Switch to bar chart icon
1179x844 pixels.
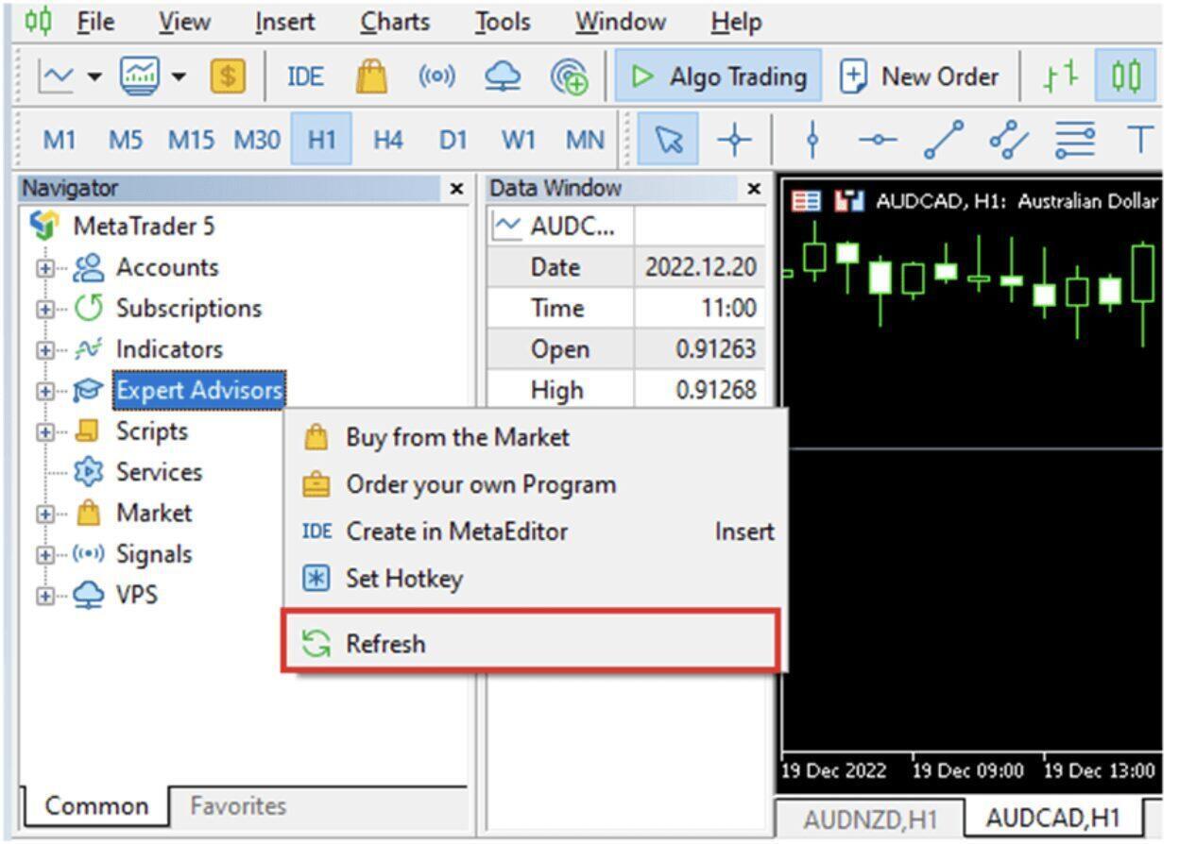click(x=1059, y=76)
